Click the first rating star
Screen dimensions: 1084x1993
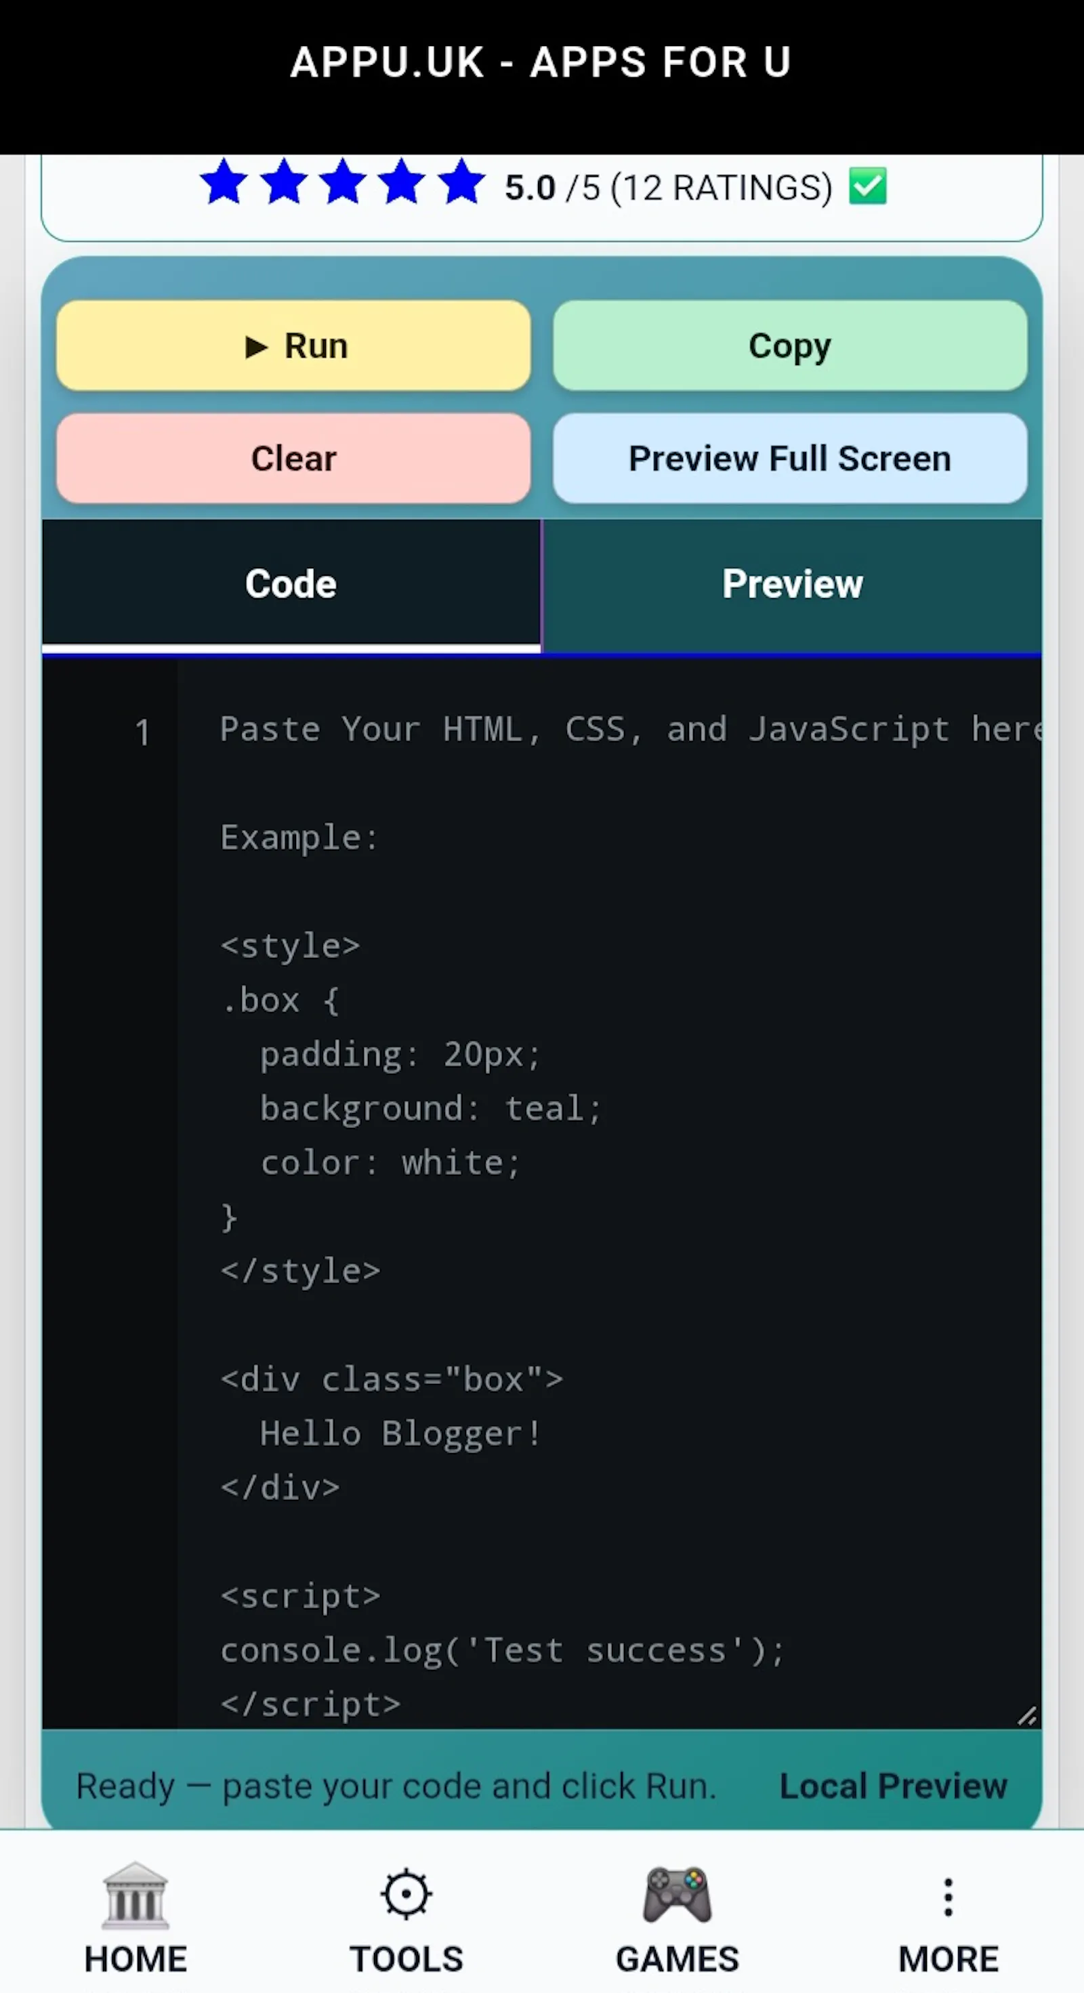tap(224, 182)
